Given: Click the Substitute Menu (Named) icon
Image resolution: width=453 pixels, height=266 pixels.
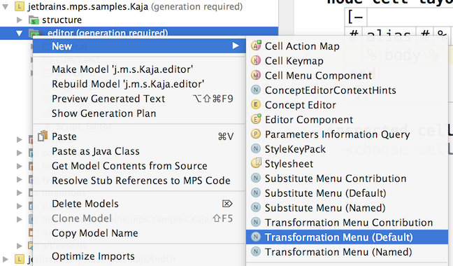Looking at the screenshot, I should [256, 208].
